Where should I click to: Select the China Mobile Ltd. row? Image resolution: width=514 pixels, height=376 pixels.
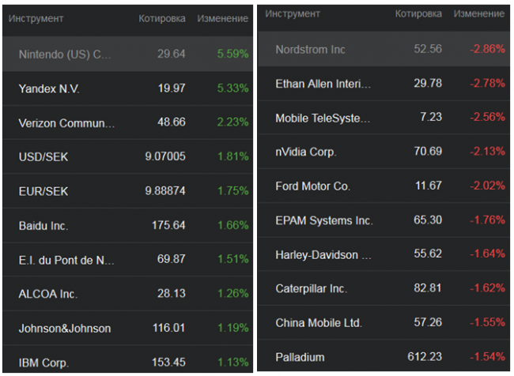coord(319,323)
